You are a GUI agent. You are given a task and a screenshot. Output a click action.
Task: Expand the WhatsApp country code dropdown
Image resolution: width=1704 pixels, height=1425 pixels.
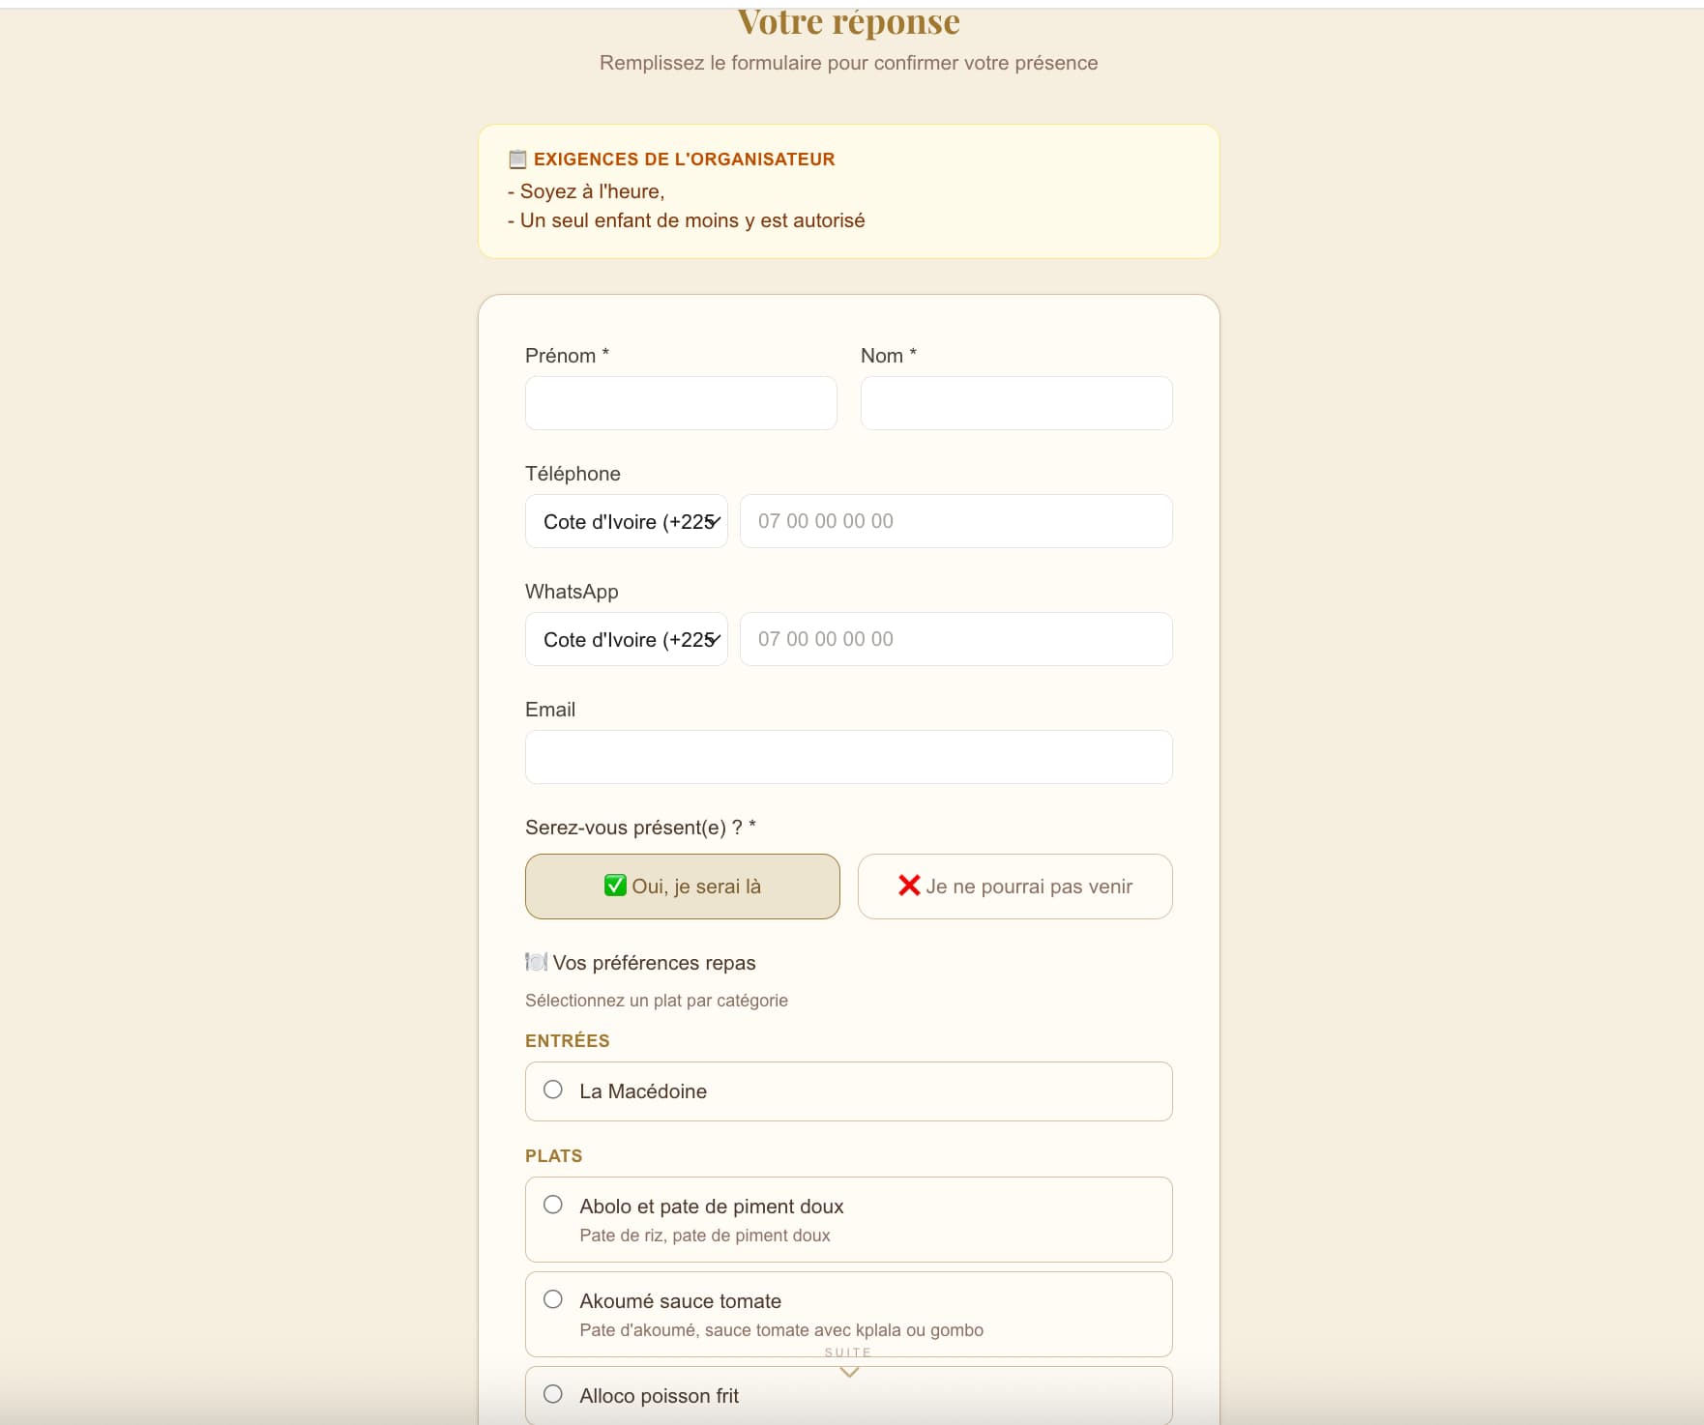click(x=627, y=639)
